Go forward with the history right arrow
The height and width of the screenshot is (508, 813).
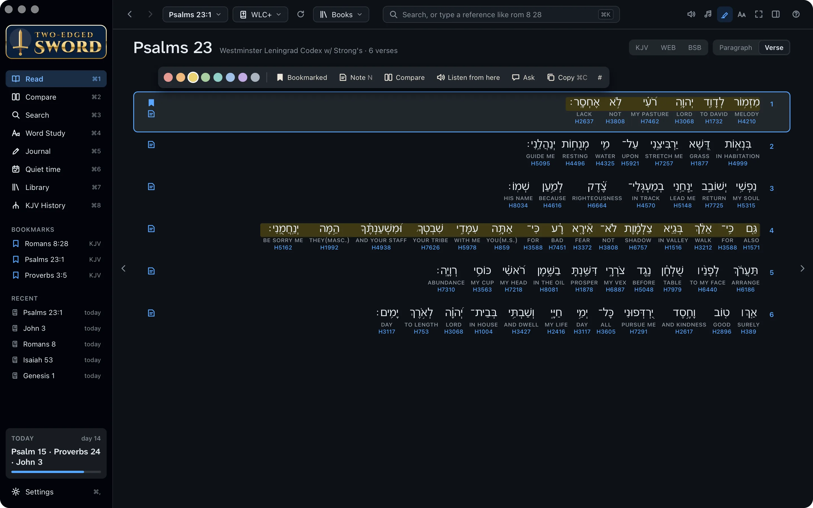[x=150, y=14]
